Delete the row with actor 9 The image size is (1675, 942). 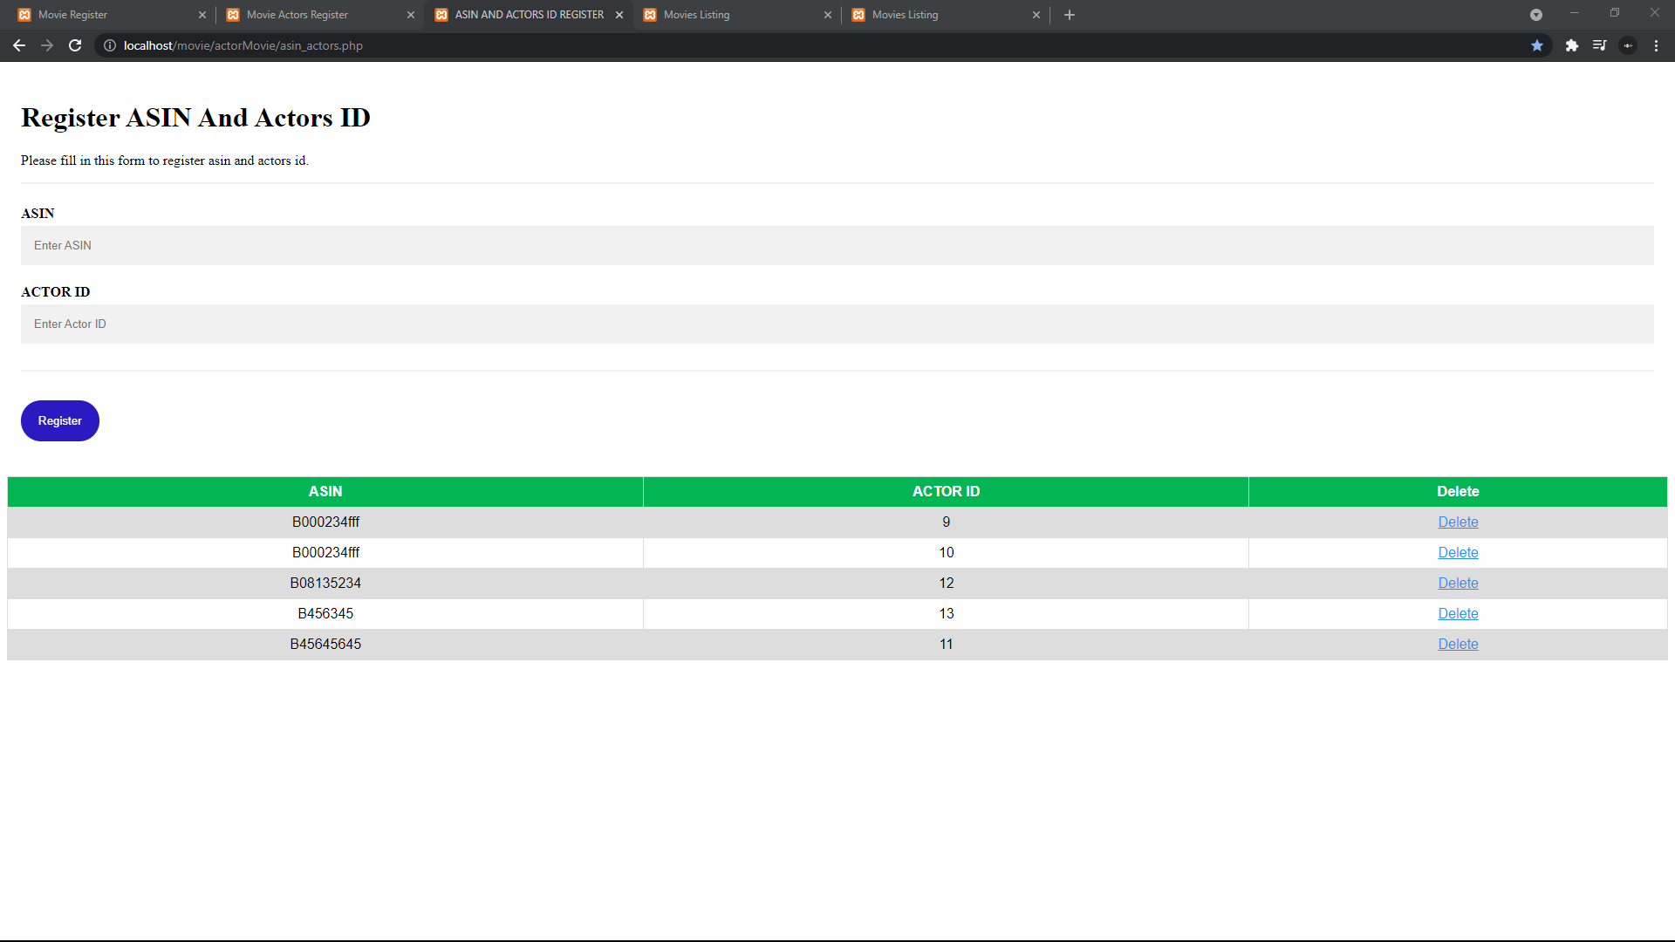(1458, 522)
